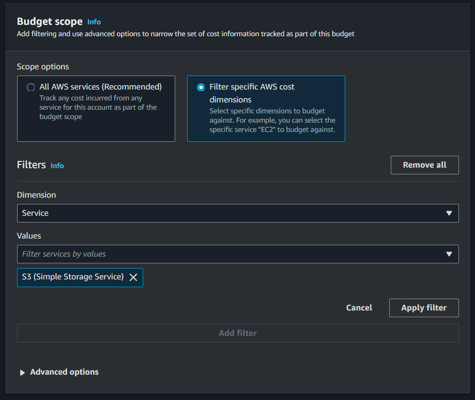Screen dimensions: 475x400
Task: Click the Remove all button
Action: point(424,165)
